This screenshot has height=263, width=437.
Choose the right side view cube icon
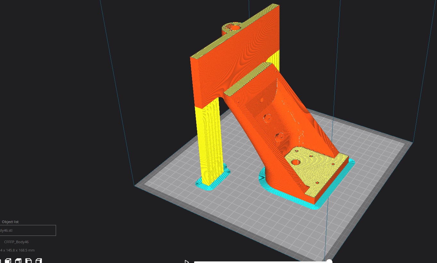(39, 261)
